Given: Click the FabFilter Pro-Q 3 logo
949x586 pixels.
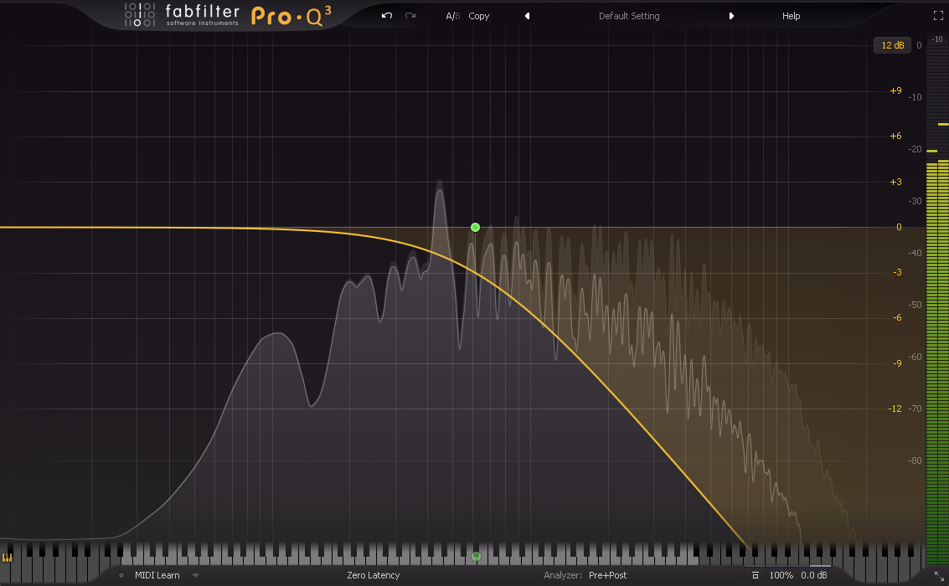Looking at the screenshot, I should coord(228,15).
